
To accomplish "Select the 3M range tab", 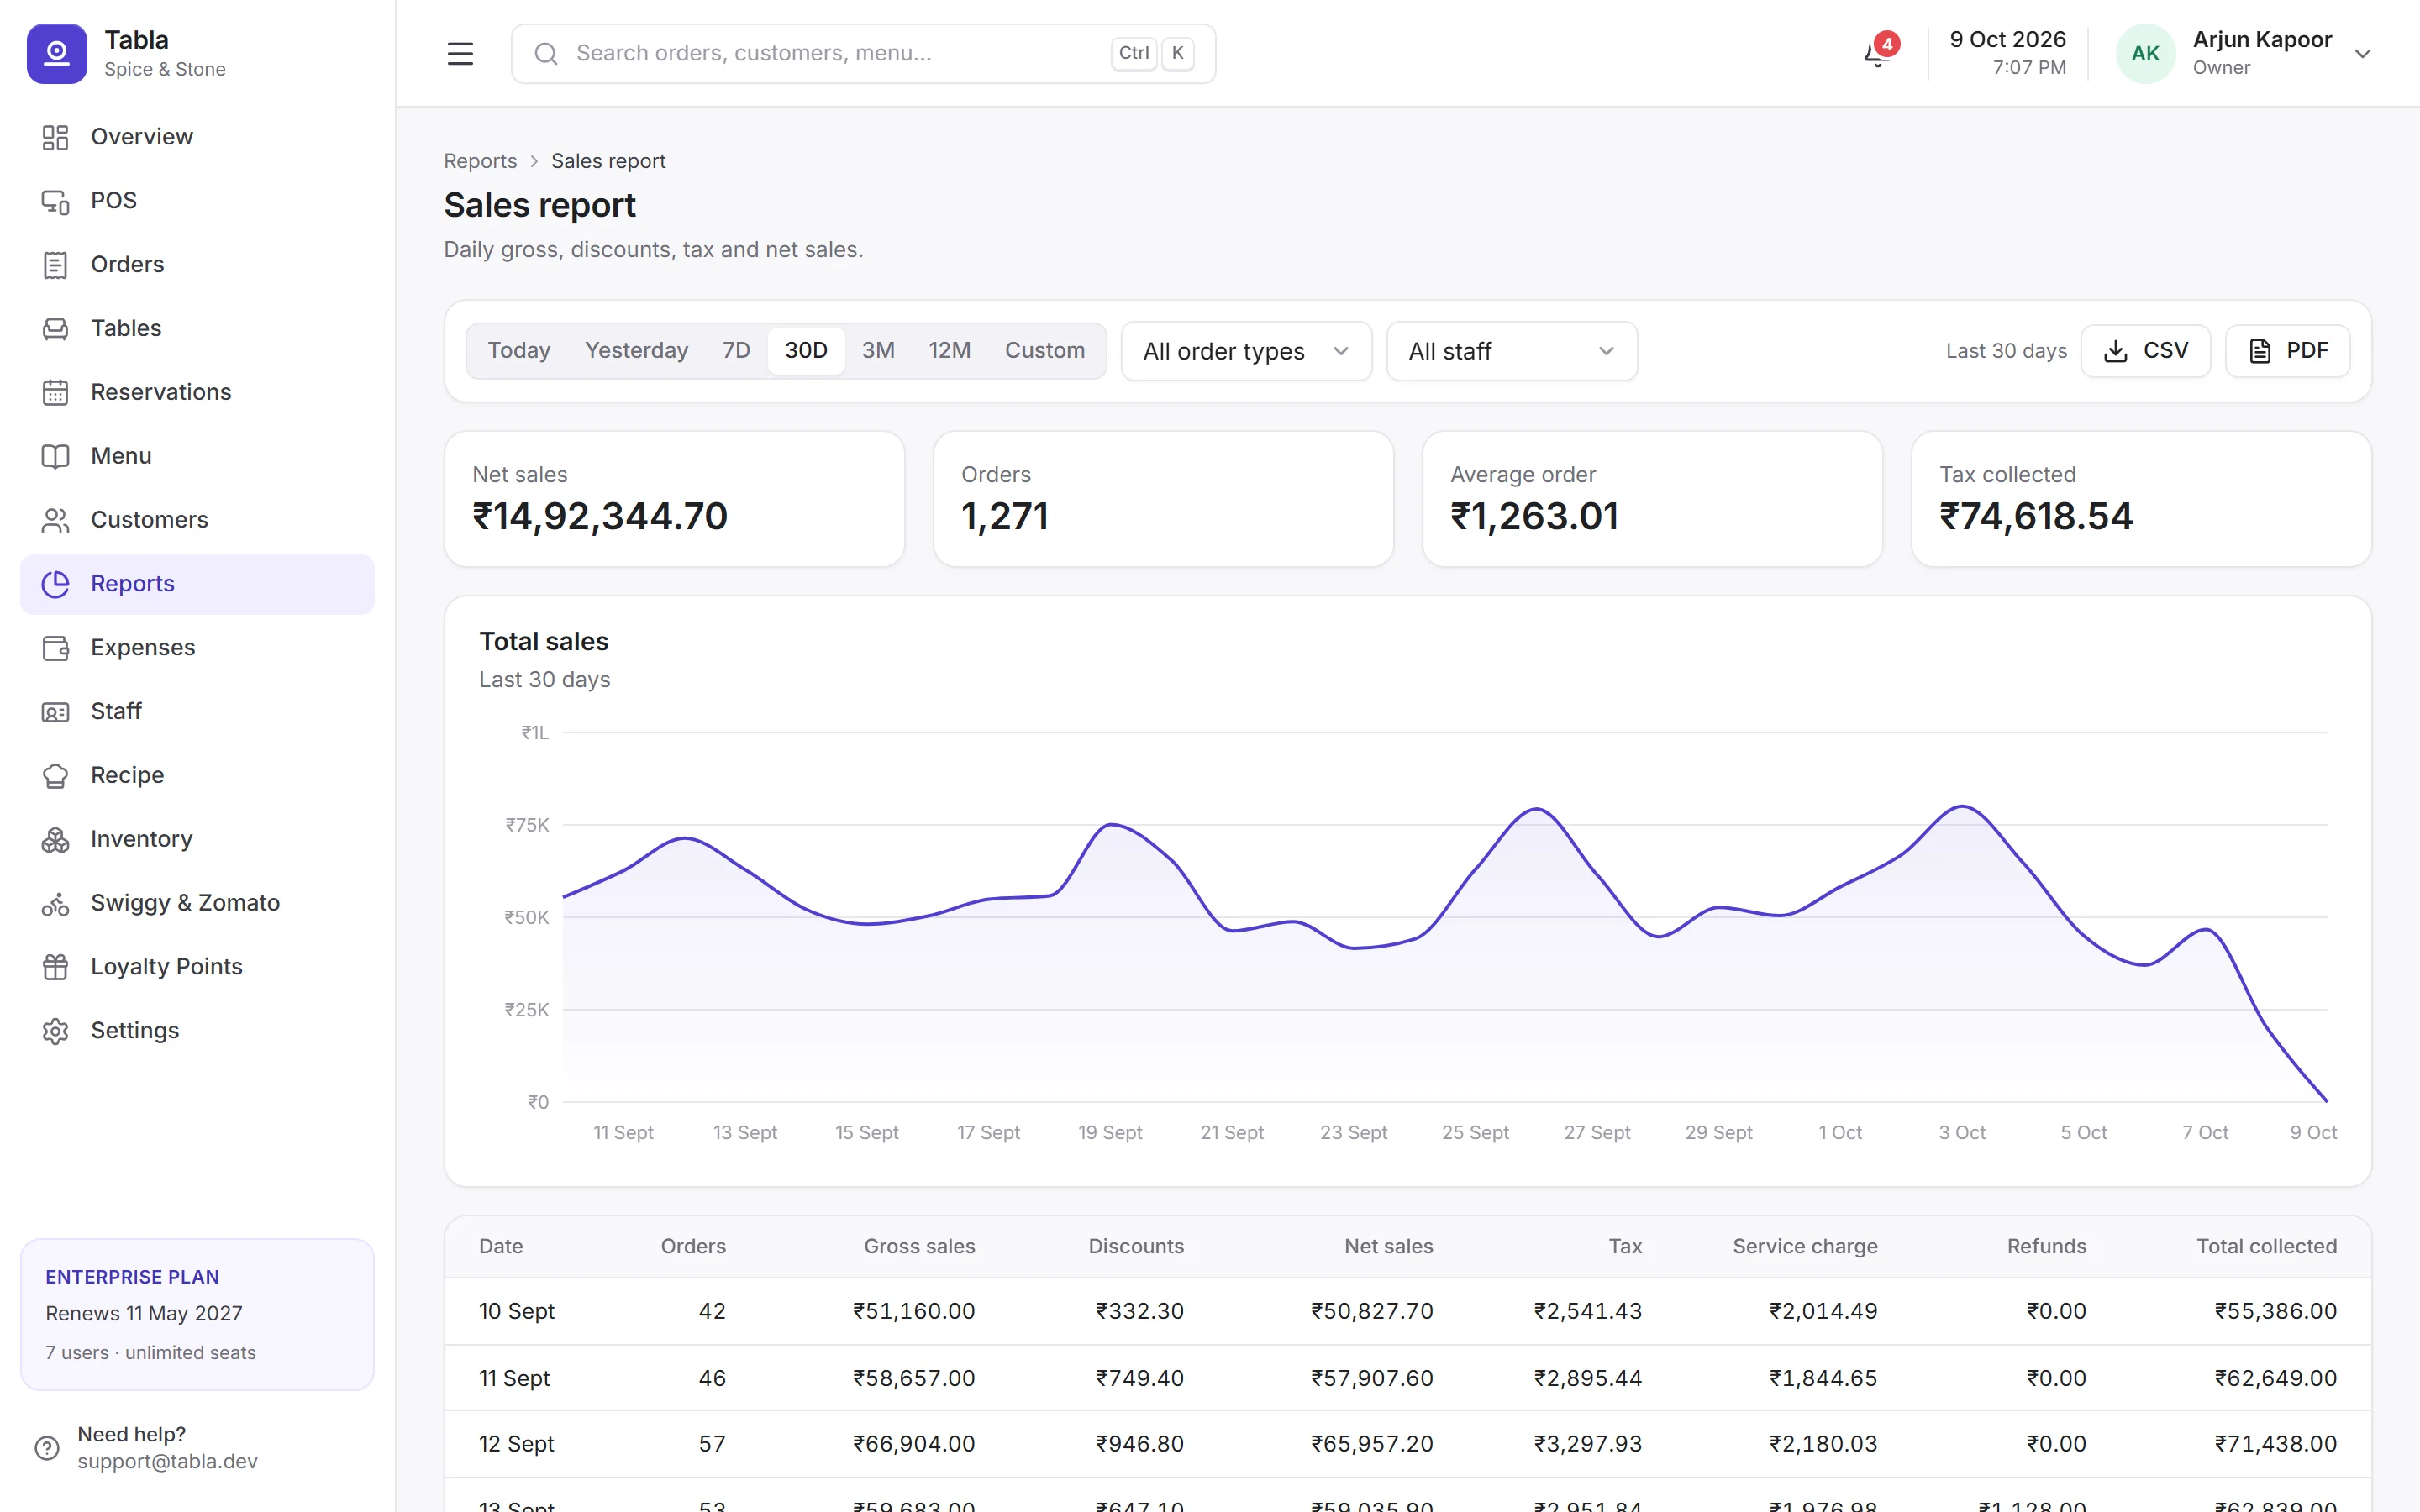I will [x=878, y=351].
